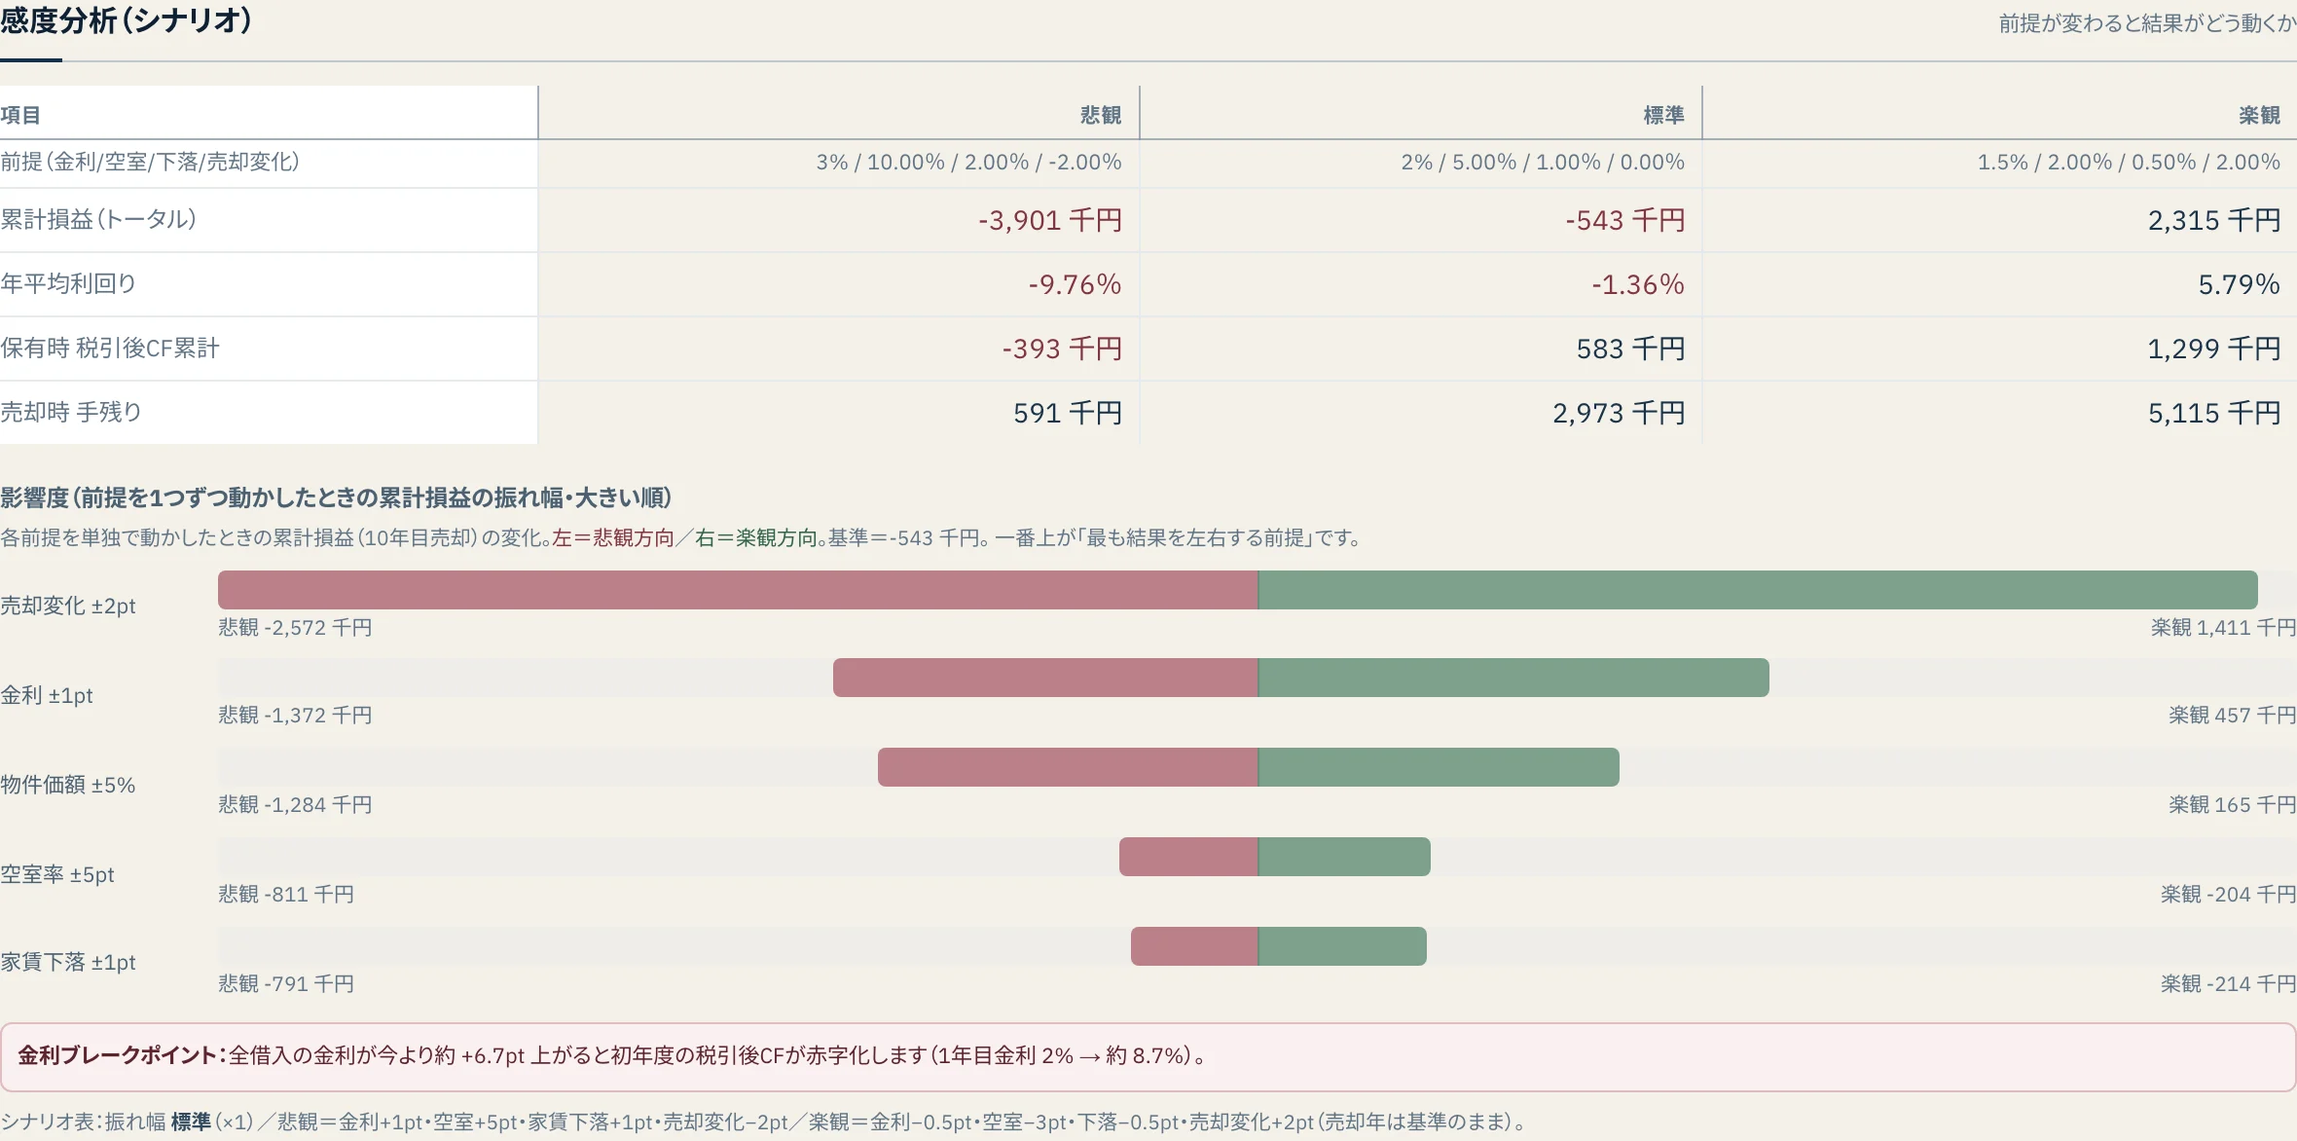2297x1141 pixels.
Task: Click the 保有時 税引後CF累計 row label
Action: click(x=110, y=348)
